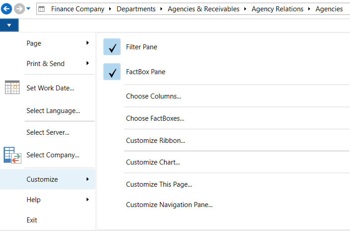This screenshot has width=350, height=231.
Task: Toggle the FactBox Pane checkmark
Action: point(112,72)
